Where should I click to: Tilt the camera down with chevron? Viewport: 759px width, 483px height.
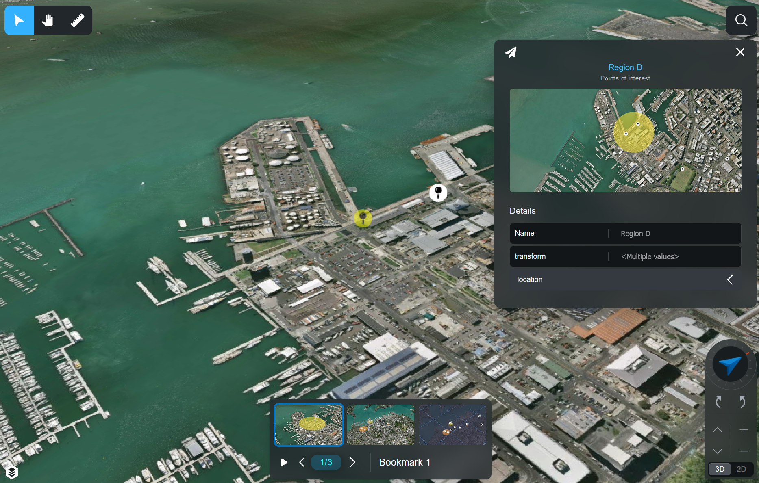pos(718,451)
